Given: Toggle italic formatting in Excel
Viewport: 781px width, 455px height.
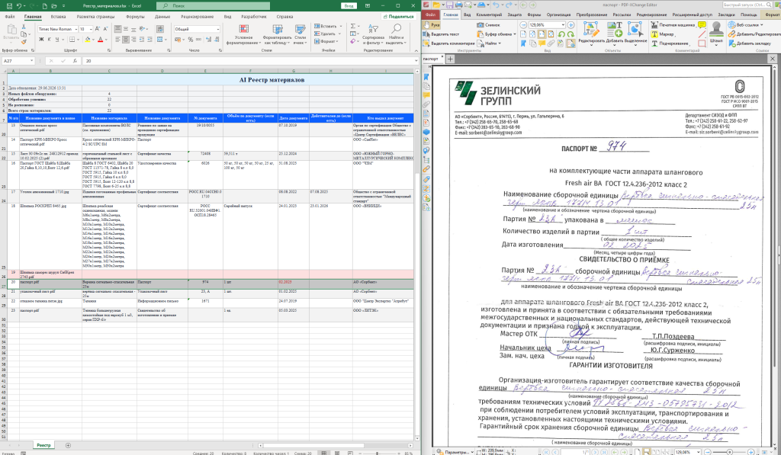Looking at the screenshot, I should coord(49,40).
